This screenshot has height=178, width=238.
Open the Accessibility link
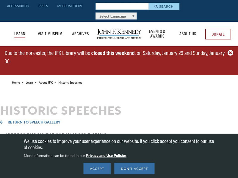click(x=18, y=6)
